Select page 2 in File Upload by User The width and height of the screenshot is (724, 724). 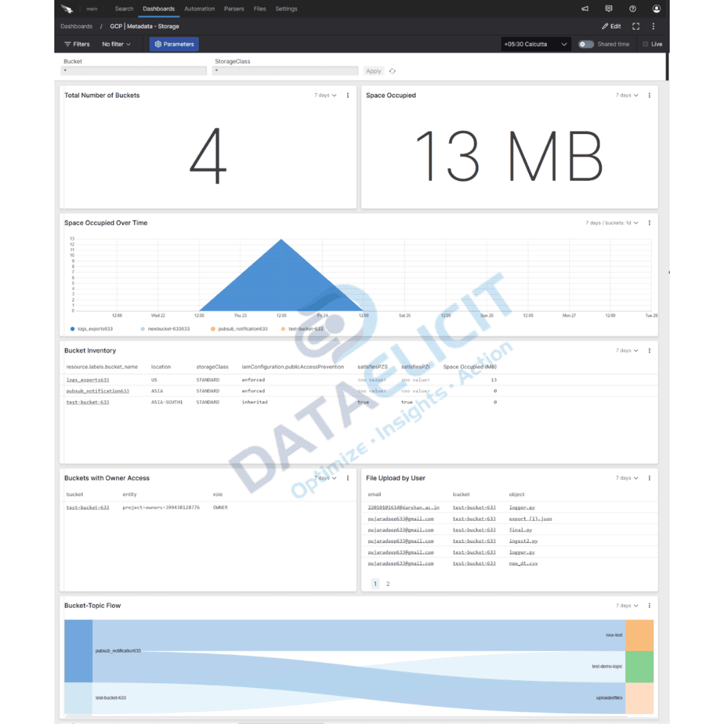pos(387,584)
